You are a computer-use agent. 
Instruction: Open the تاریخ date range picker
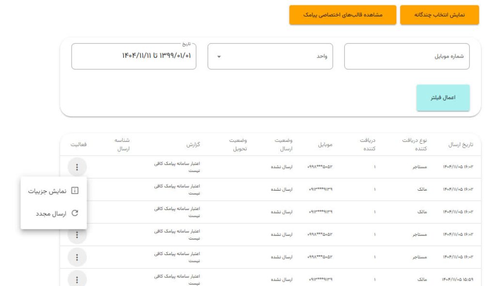[x=134, y=57]
